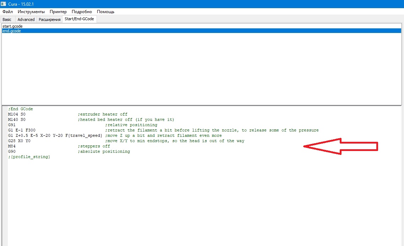Click the ;End GCode header comment
Image resolution: width=404 pixels, height=246 pixels.
pos(21,109)
